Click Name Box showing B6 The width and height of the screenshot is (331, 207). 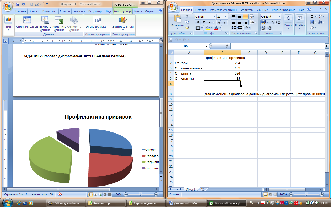click(186, 46)
